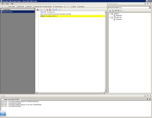Viewport: 152px width, 118px height.
Task: Uncheck the Update Products script checkbox
Action: [1, 12]
